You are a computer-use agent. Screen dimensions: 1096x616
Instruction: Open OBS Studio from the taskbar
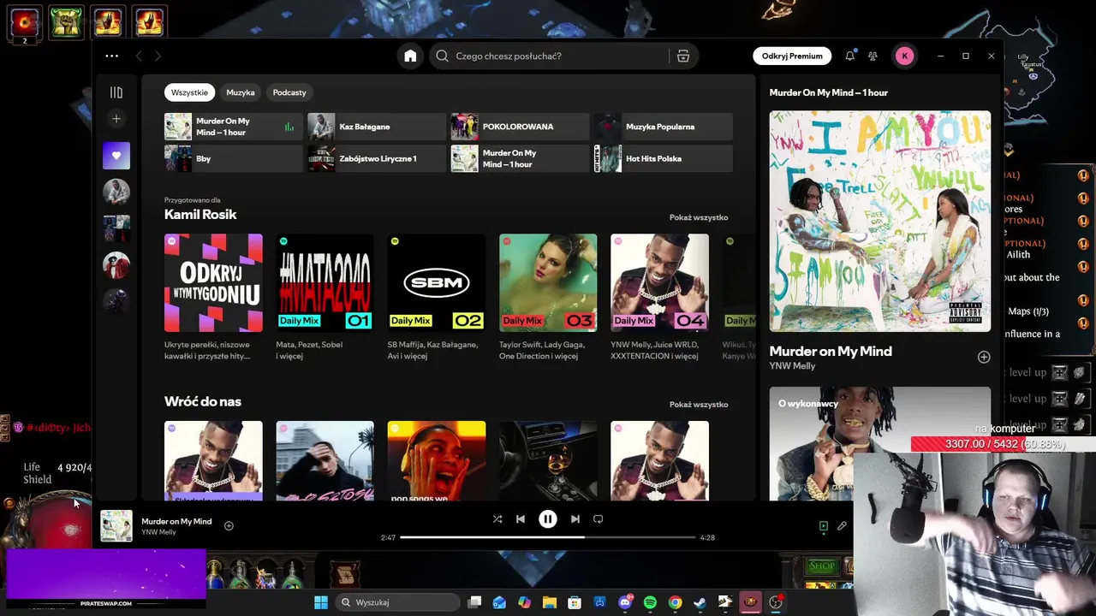(x=776, y=602)
